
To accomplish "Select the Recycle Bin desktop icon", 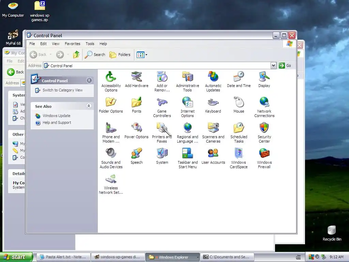I will click(x=332, y=233).
